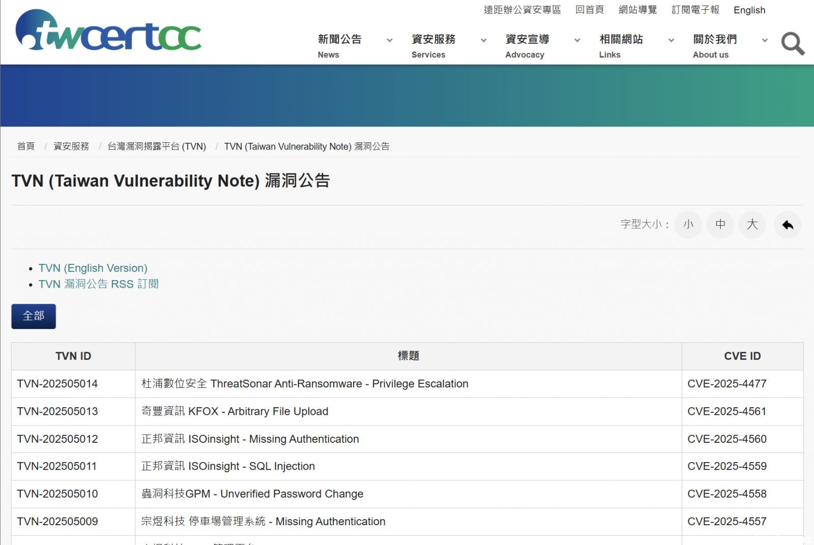The image size is (814, 545).
Task: Click 台灣漏洞揭露平台 (TVN) breadcrumb
Action: coord(157,146)
